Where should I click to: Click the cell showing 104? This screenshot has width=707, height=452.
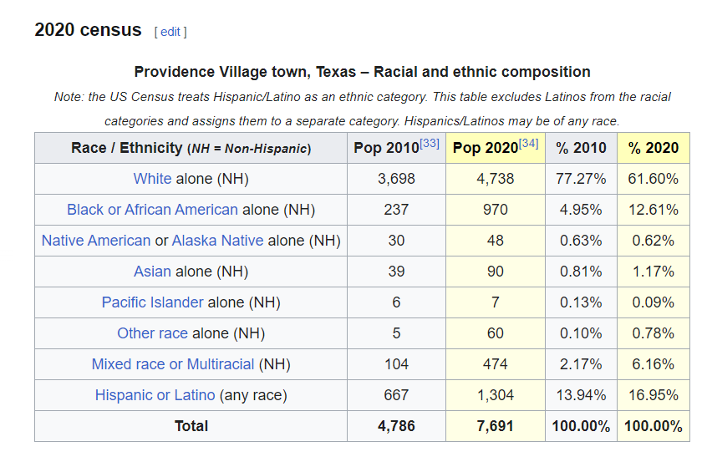coord(396,363)
